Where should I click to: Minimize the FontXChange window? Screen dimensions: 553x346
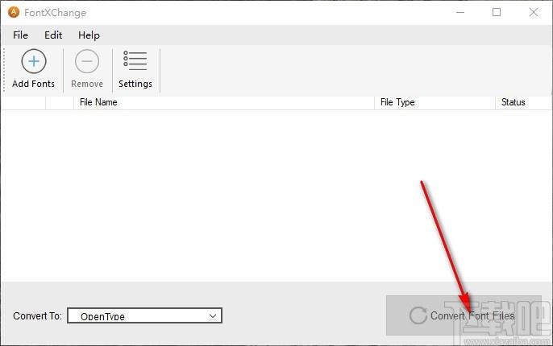point(460,12)
